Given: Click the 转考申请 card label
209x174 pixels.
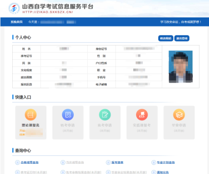Looking at the screenshot, I should click(x=68, y=125).
